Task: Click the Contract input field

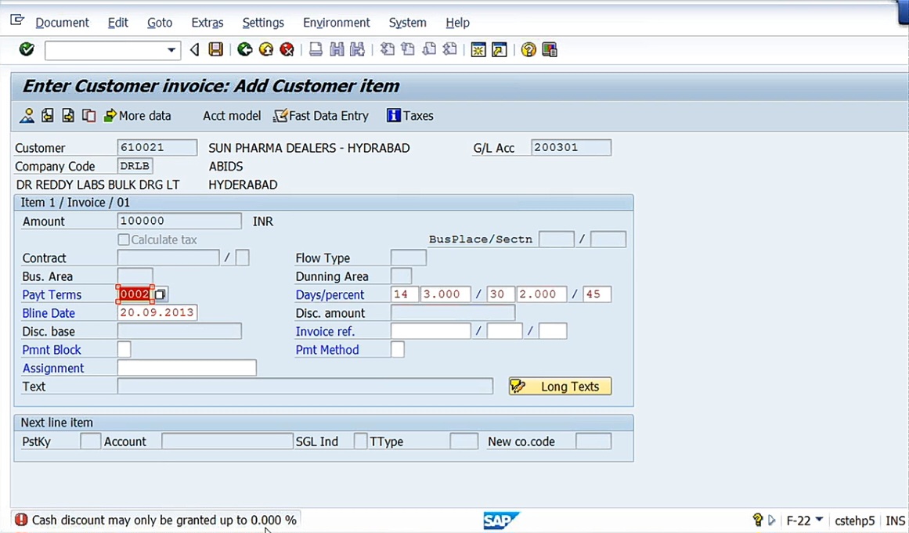Action: point(168,257)
